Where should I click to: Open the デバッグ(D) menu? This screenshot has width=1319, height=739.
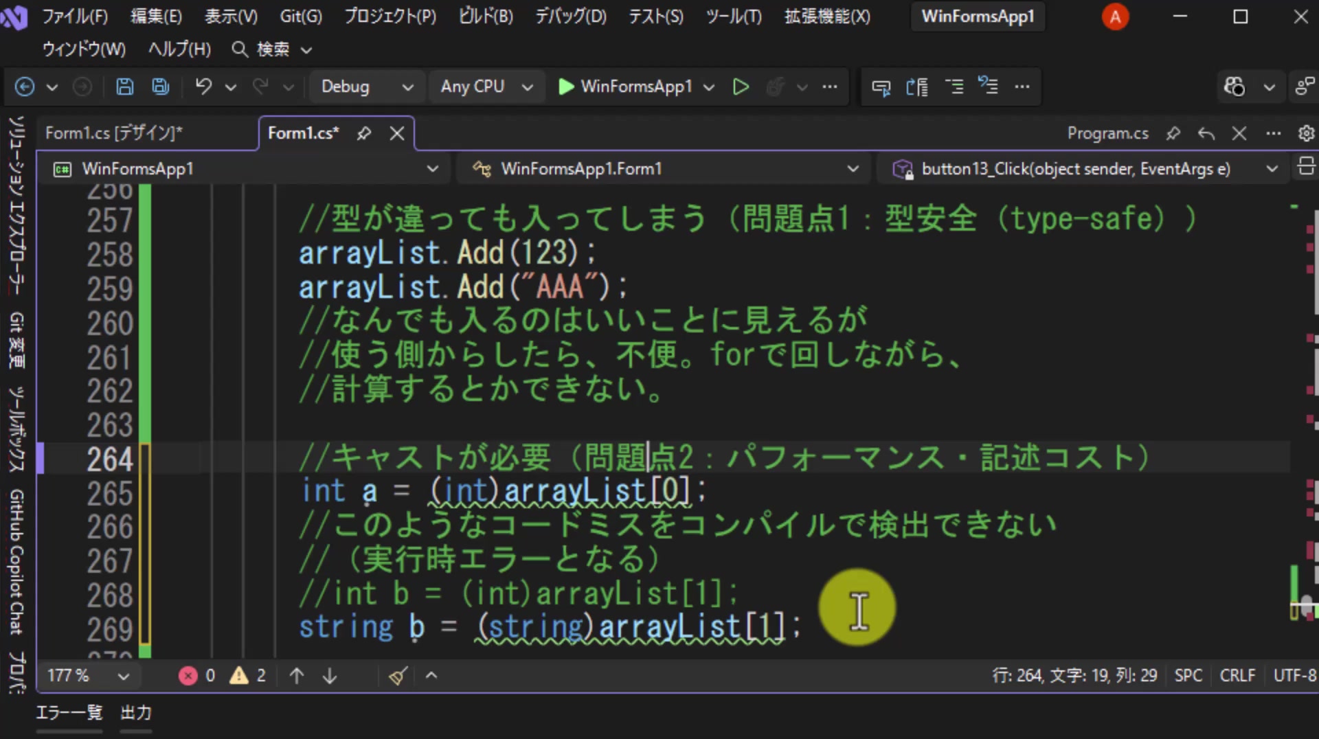[571, 16]
